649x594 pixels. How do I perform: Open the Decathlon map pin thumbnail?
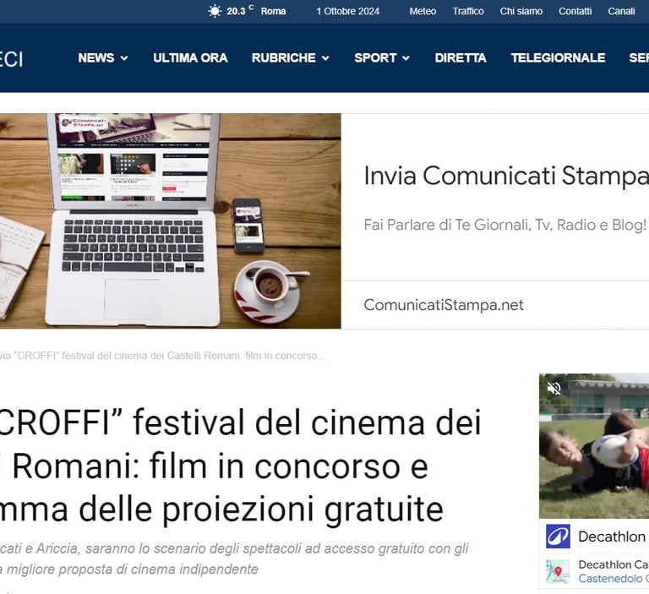[558, 571]
